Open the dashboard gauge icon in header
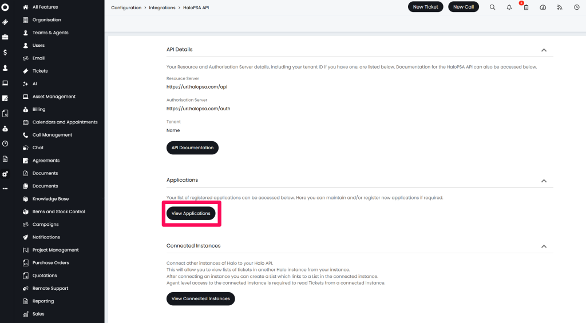 tap(543, 7)
